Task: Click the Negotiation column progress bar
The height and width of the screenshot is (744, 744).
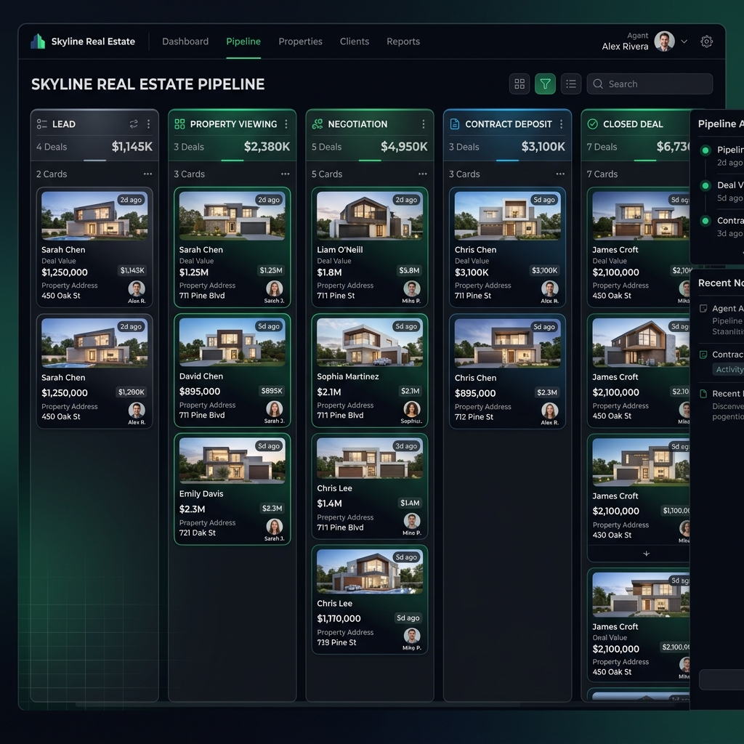Action: point(370,161)
